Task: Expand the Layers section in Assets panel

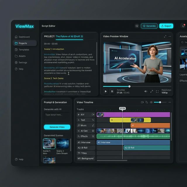Action: (x=183, y=75)
